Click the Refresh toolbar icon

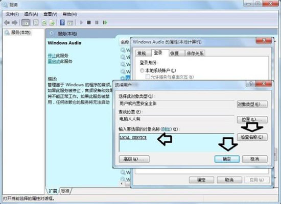44,22
